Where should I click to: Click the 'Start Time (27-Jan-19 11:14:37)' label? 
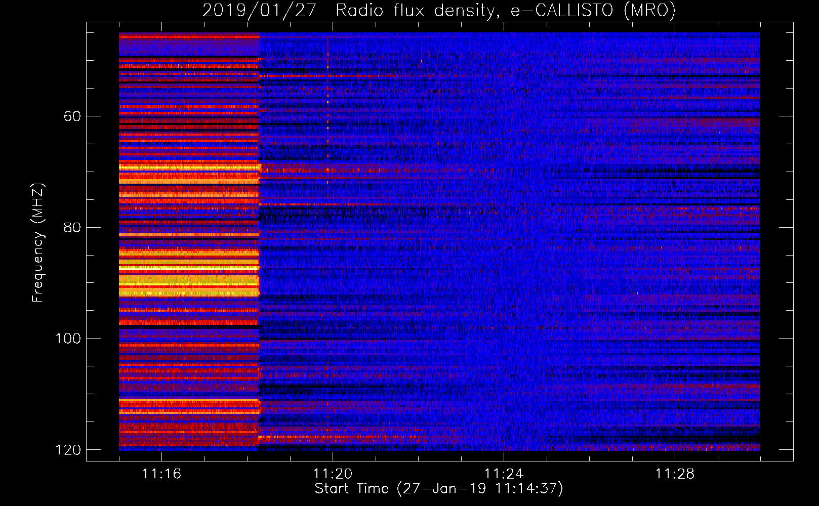[439, 489]
